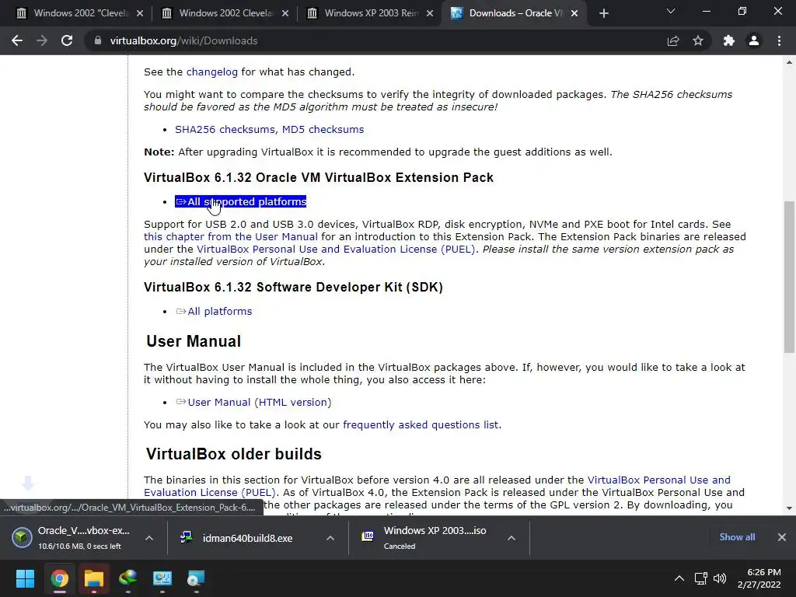The width and height of the screenshot is (796, 597).
Task: Show all downloads
Action: [737, 537]
